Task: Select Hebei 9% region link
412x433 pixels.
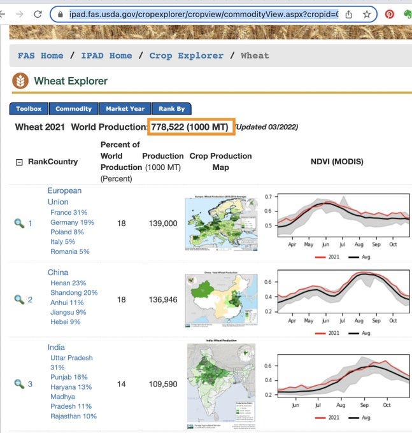Action: tap(66, 322)
